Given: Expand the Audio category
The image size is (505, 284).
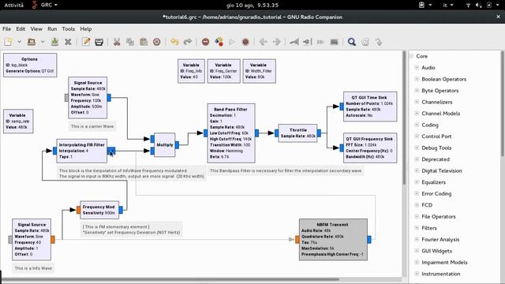Looking at the screenshot, I should point(417,68).
